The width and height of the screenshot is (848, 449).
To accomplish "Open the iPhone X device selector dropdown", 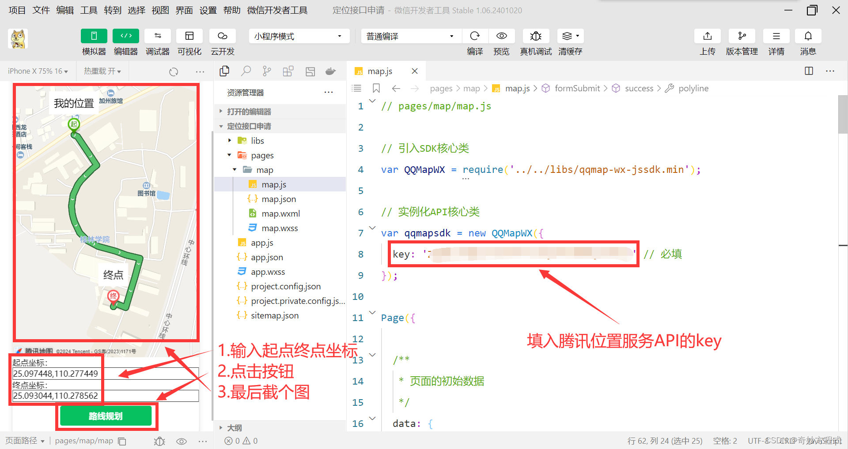I will [x=38, y=71].
